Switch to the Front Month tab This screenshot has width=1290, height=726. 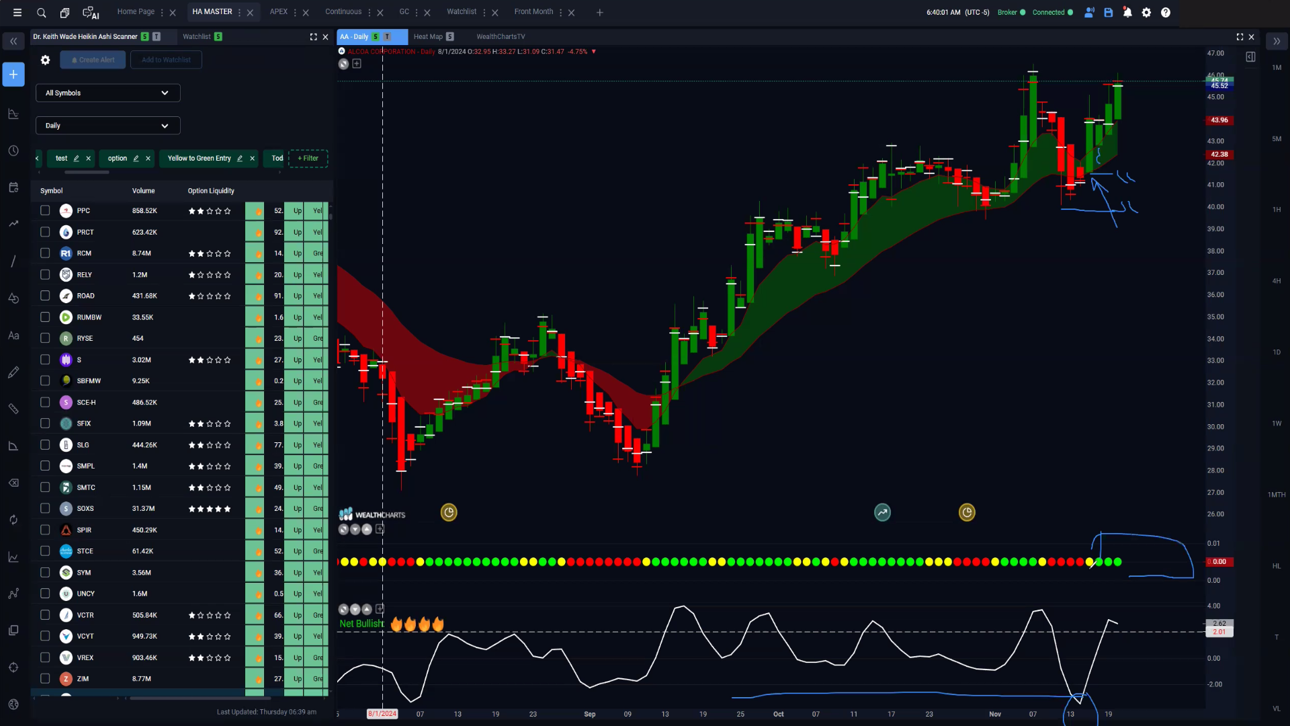pyautogui.click(x=533, y=12)
